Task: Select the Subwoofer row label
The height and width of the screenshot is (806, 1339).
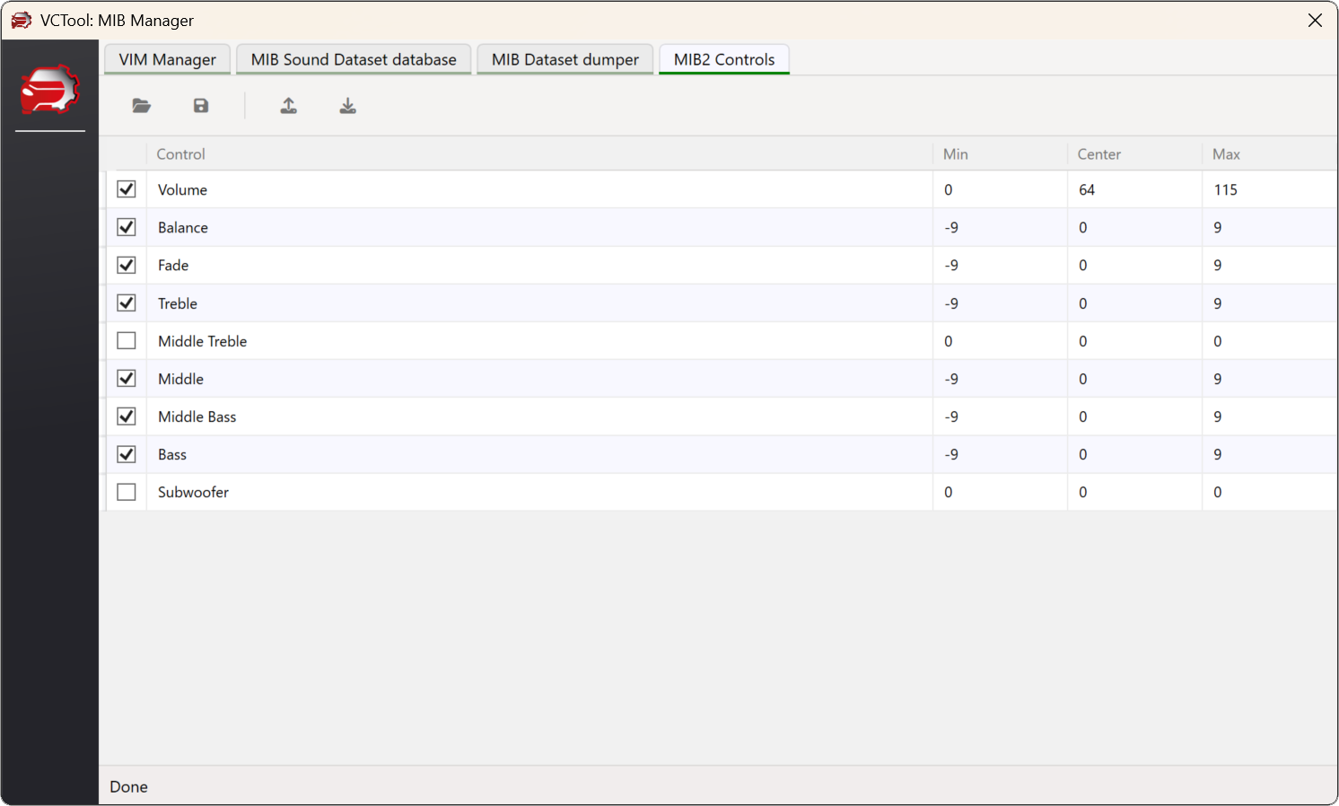Action: 194,492
